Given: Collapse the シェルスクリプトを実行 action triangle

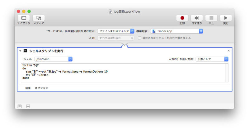Looking at the screenshot, I should pyautogui.click(x=20, y=51).
